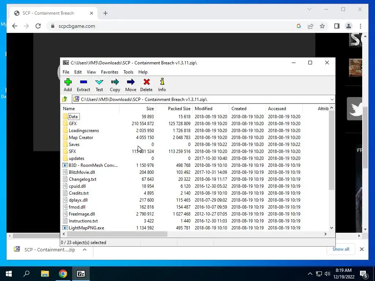Open the Tools menu
Screen dimensions: 375x281
coord(128,72)
